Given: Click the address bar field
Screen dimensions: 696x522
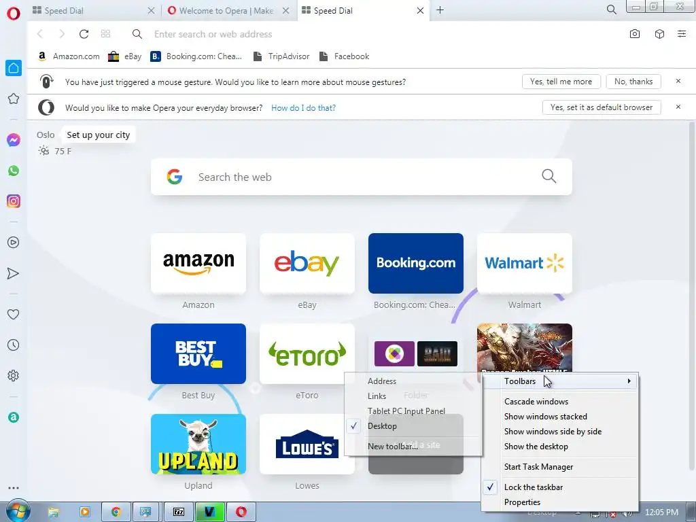Looking at the screenshot, I should pos(377,34).
